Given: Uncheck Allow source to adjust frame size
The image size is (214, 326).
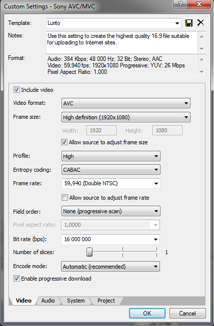Looking at the screenshot, I should 64,142.
